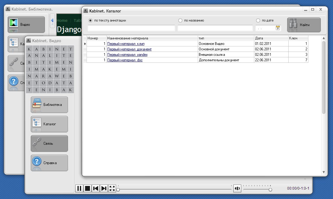
Task: Click Видео button in Библиотека window
Action: 26,24
